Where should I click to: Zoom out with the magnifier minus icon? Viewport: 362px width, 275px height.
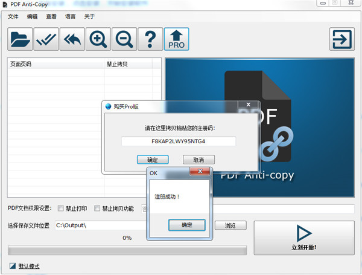tap(124, 39)
